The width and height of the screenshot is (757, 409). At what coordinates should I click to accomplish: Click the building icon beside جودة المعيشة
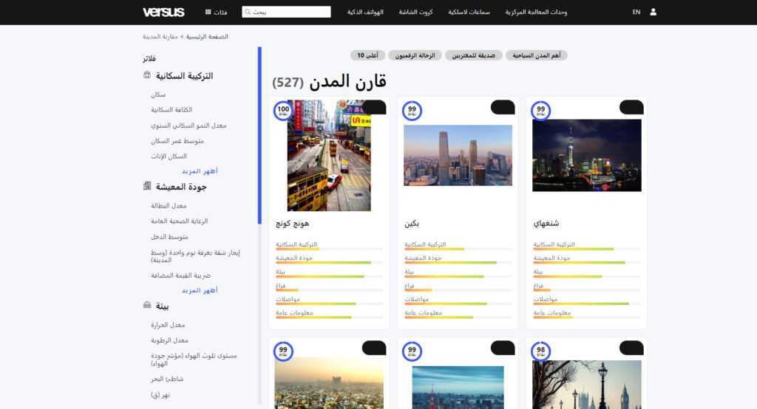(x=147, y=187)
